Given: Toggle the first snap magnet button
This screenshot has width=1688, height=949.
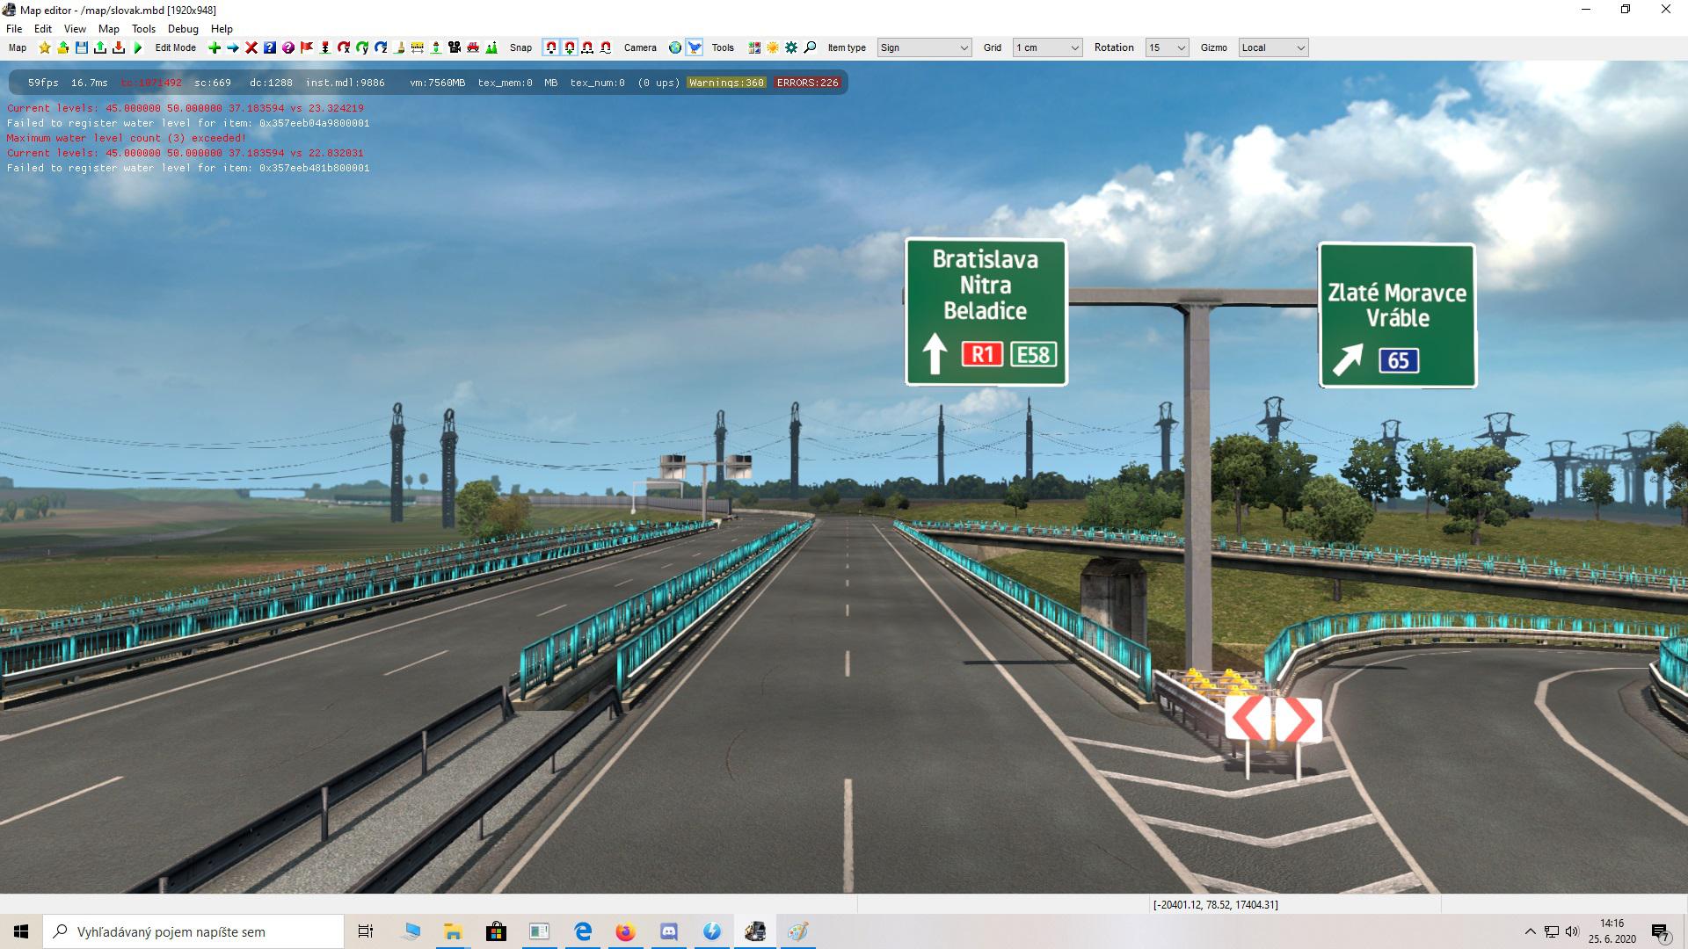Looking at the screenshot, I should 551,47.
